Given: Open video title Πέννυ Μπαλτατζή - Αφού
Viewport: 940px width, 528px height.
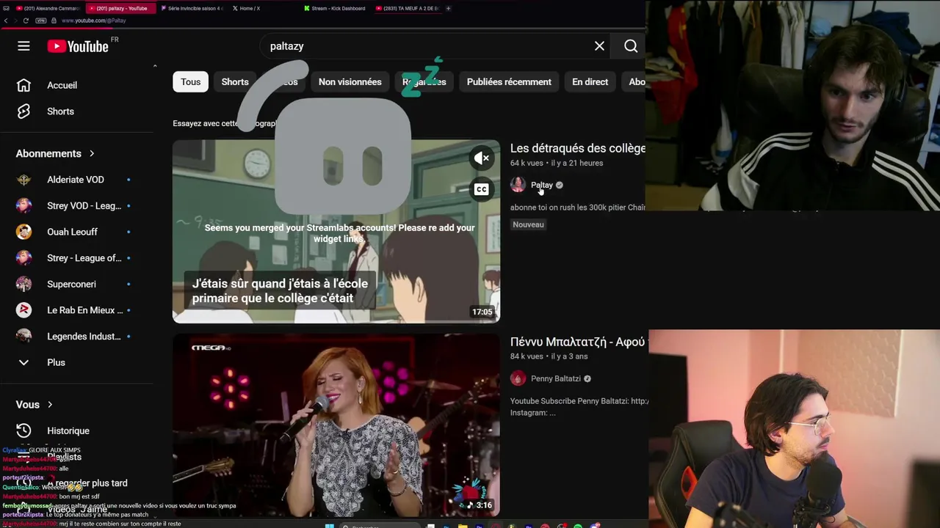Looking at the screenshot, I should [x=578, y=342].
